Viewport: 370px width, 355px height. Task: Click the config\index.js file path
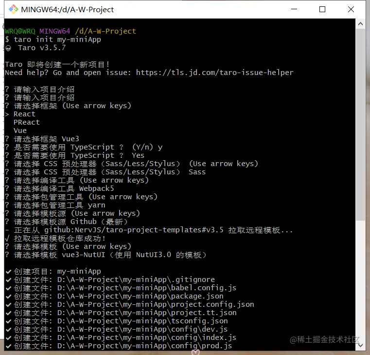pyautogui.click(x=146, y=337)
